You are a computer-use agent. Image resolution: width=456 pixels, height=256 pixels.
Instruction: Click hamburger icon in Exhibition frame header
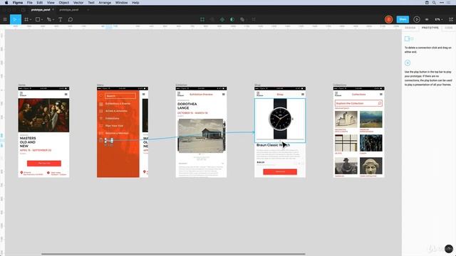(223, 95)
